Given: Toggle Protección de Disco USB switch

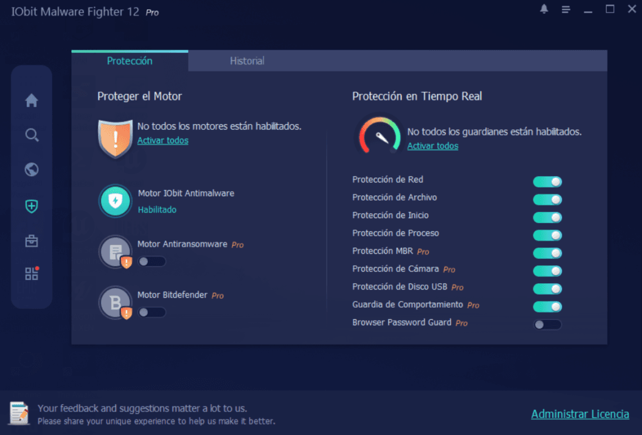Looking at the screenshot, I should (547, 289).
